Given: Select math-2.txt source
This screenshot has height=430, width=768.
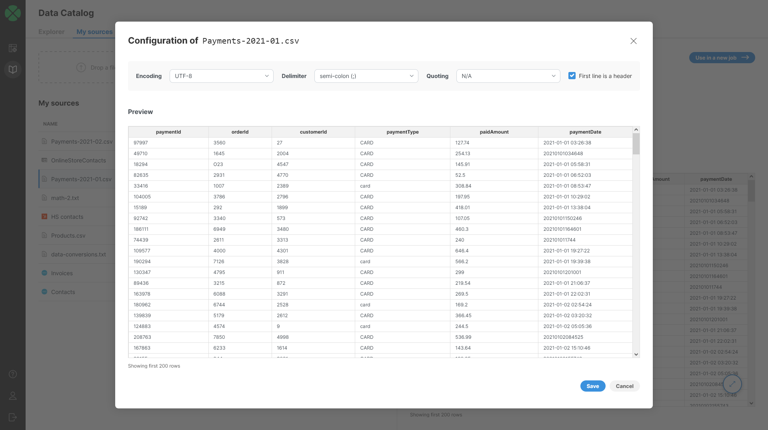Looking at the screenshot, I should pos(65,198).
